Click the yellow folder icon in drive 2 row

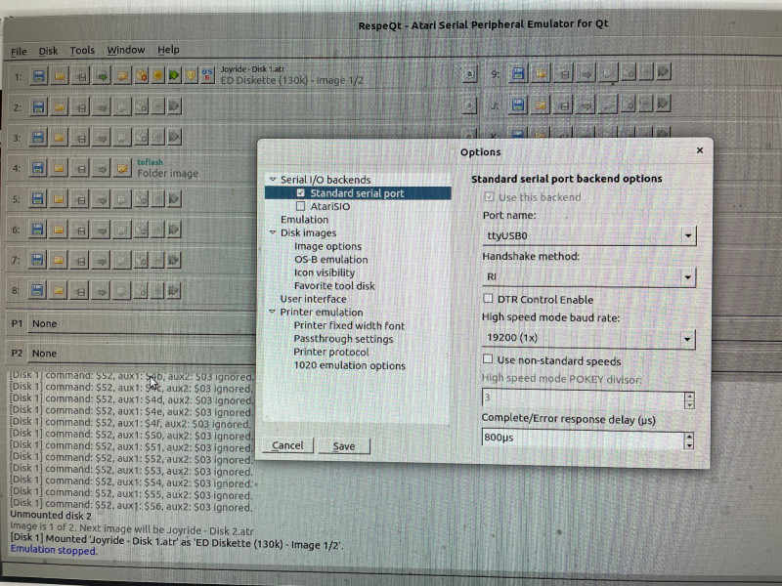60,106
